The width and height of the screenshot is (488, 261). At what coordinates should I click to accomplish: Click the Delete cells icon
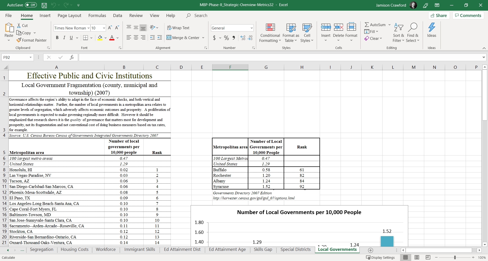click(x=339, y=27)
